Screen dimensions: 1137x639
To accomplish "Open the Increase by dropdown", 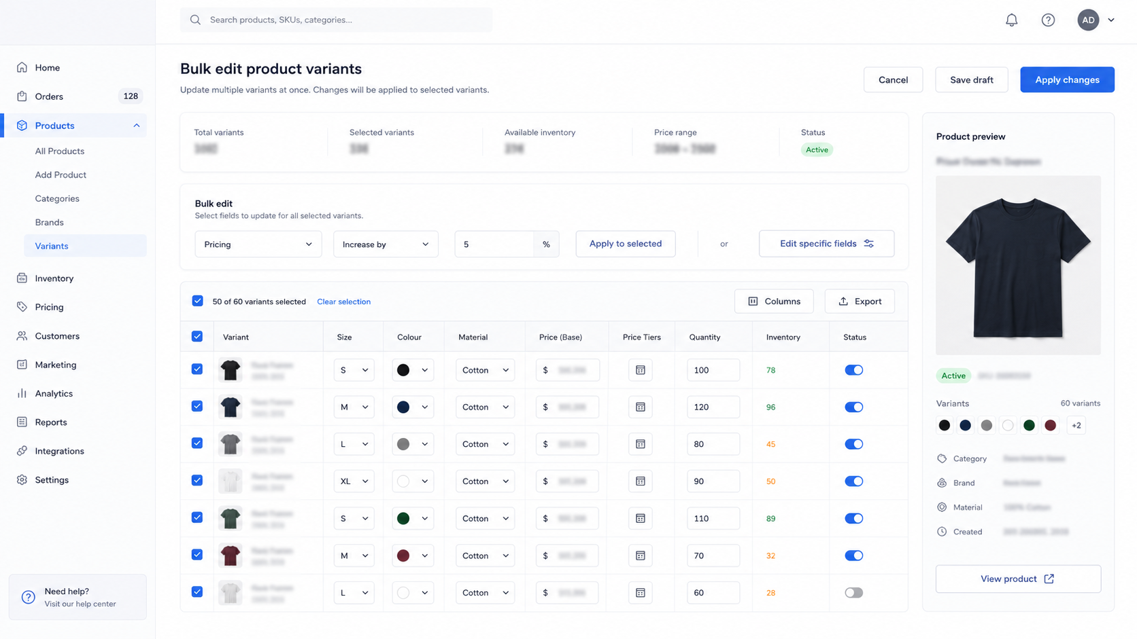I will (386, 244).
